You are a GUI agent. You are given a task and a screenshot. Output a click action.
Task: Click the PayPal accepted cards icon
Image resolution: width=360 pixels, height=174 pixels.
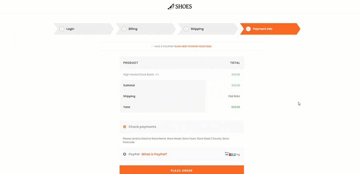pyautogui.click(x=232, y=154)
